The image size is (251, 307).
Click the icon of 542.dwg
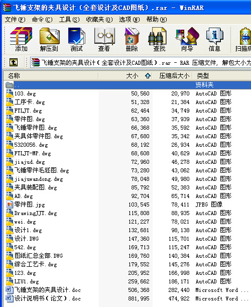click(10, 247)
